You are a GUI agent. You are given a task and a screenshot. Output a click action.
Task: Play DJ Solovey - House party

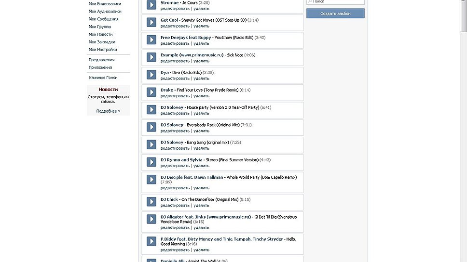click(x=151, y=110)
